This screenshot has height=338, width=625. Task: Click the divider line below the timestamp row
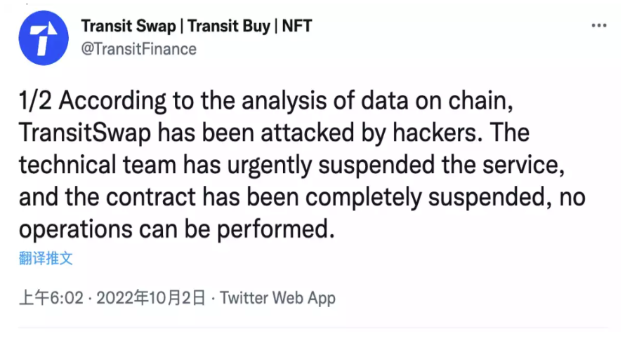click(x=313, y=328)
